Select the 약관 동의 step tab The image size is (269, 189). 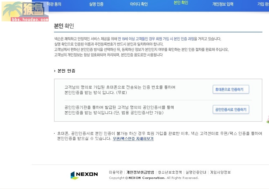pyautogui.click(x=54, y=4)
